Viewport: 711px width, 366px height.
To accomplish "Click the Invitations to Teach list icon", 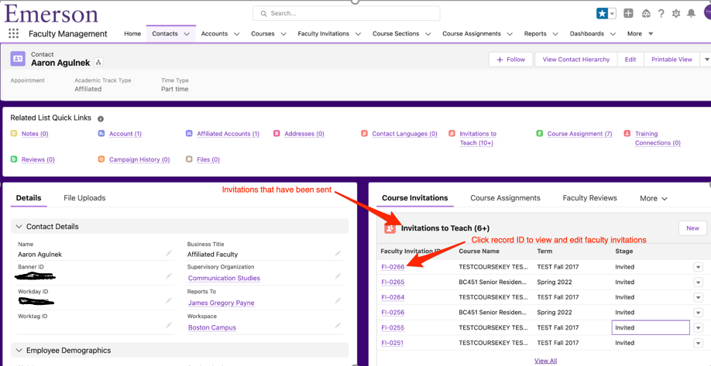I will (390, 228).
